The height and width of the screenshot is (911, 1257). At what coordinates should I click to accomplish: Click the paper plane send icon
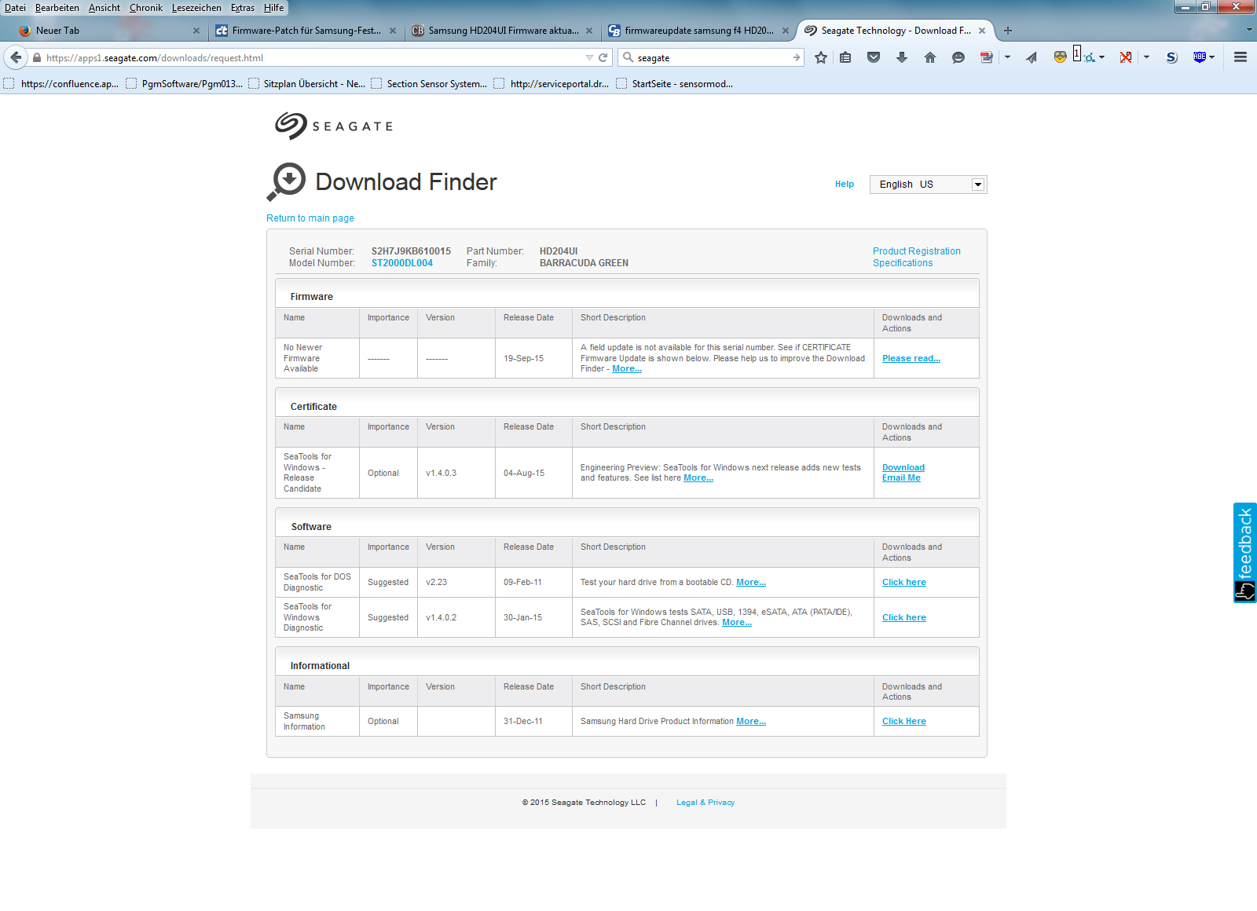tap(1032, 57)
